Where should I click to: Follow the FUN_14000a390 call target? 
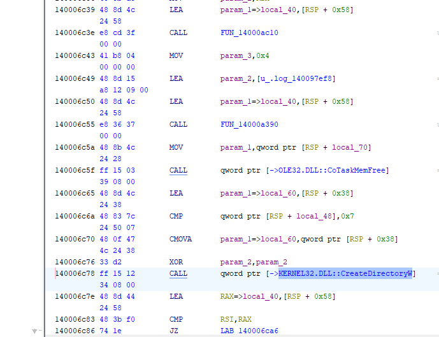point(249,124)
